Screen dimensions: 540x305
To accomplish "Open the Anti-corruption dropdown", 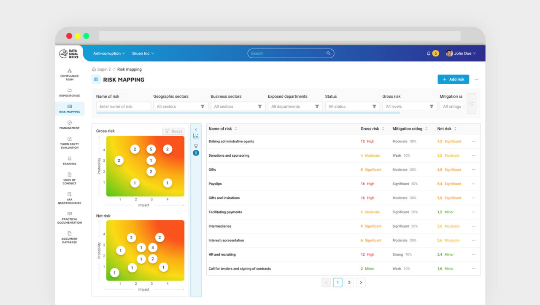I will [109, 54].
